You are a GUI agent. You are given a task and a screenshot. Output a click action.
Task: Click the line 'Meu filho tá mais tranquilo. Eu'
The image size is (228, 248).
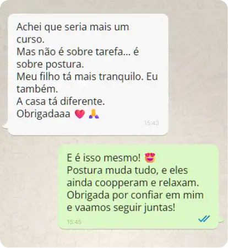tap(87, 77)
